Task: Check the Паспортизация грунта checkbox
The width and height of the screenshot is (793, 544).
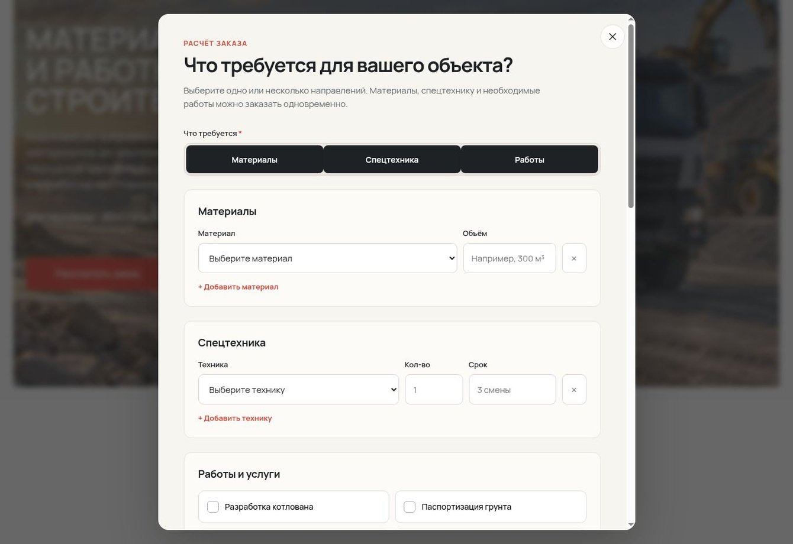Action: [x=410, y=507]
